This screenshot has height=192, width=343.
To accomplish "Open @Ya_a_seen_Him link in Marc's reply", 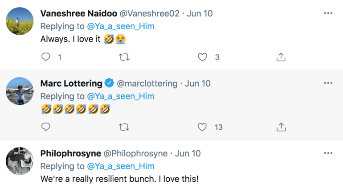I will tap(121, 96).
